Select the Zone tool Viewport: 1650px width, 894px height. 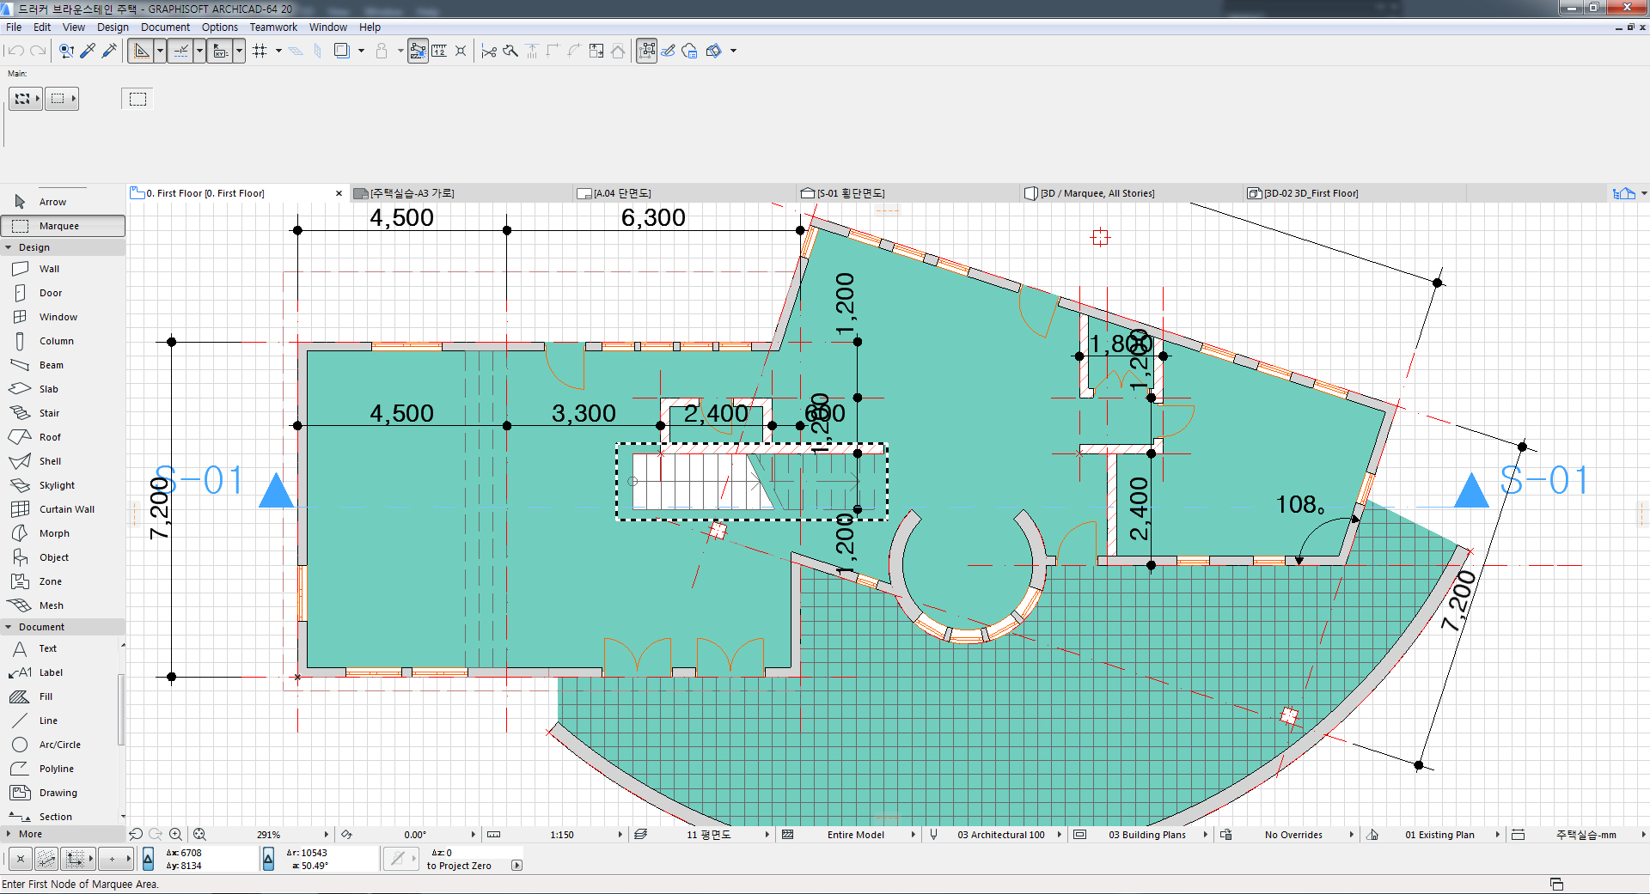63,581
